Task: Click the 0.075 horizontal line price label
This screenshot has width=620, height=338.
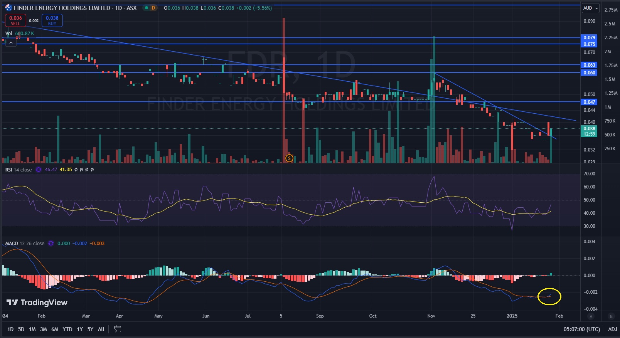Action: (x=589, y=44)
